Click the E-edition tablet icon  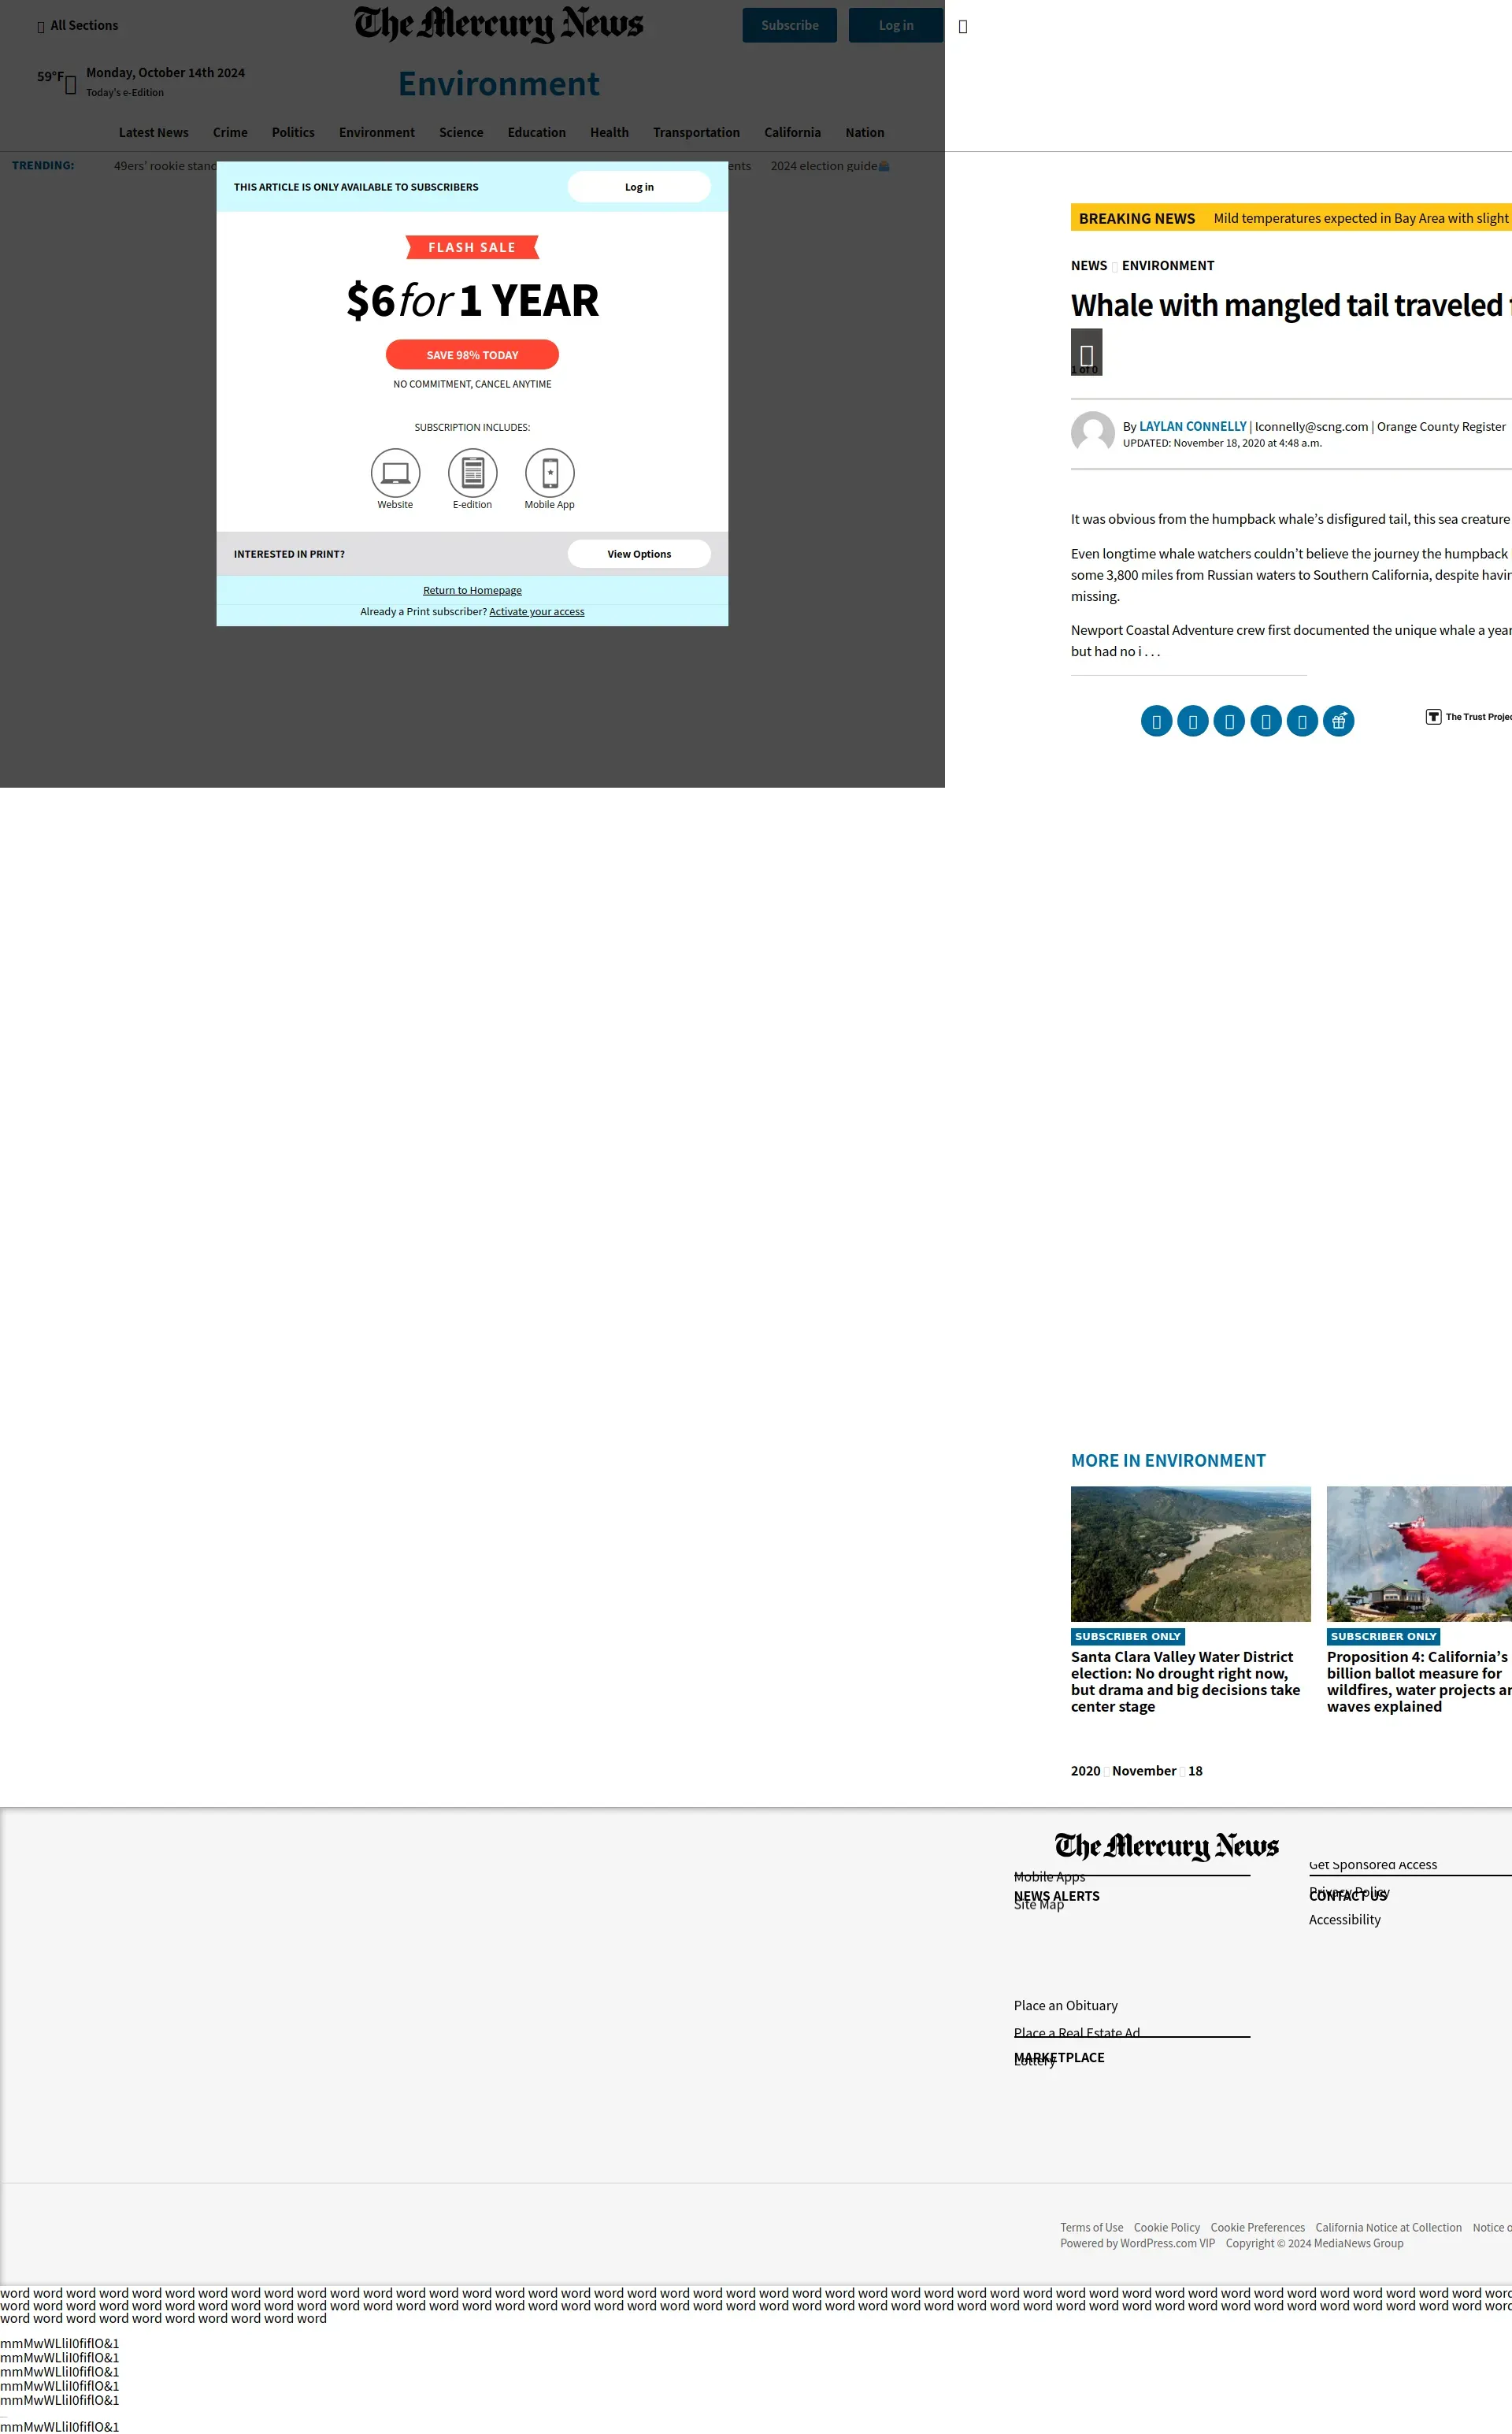tap(472, 473)
